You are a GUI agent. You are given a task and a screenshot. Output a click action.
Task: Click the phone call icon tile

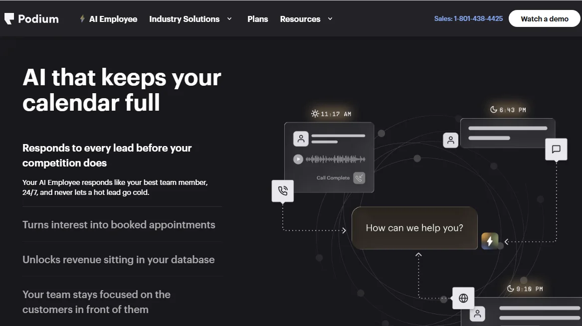283,191
